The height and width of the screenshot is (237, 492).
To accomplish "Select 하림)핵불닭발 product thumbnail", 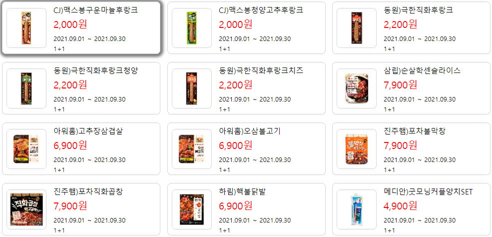I will pos(192,209).
